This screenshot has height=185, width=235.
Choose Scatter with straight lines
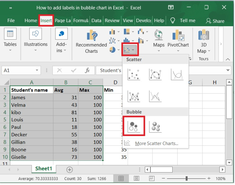[155, 96]
